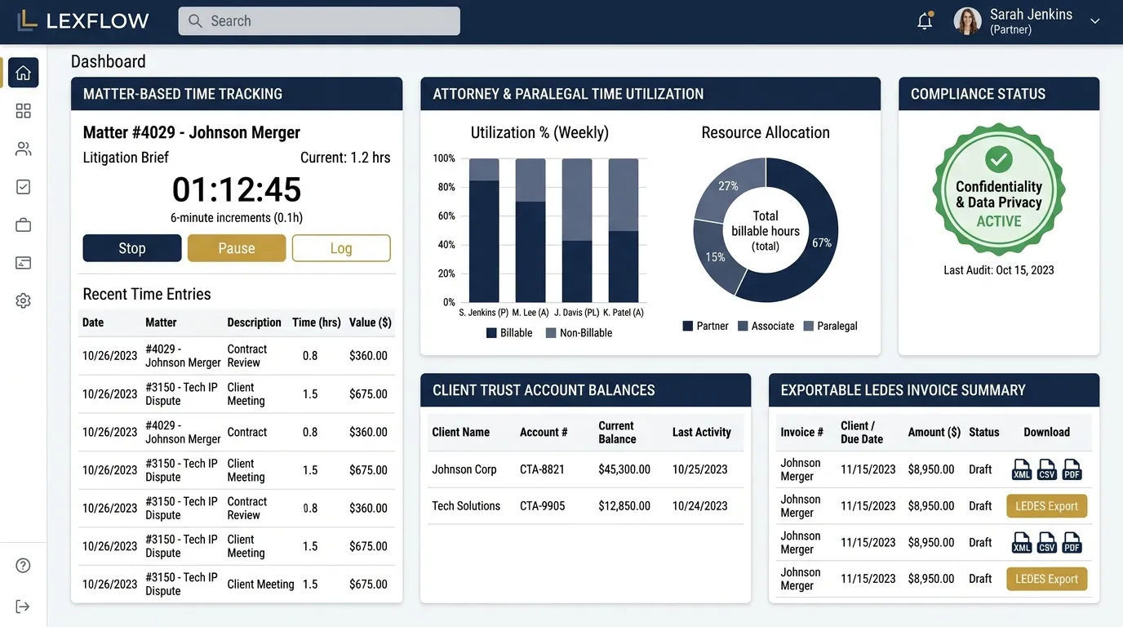
Task: Click LEDES Export in the second invoice row
Action: [x=1046, y=506]
